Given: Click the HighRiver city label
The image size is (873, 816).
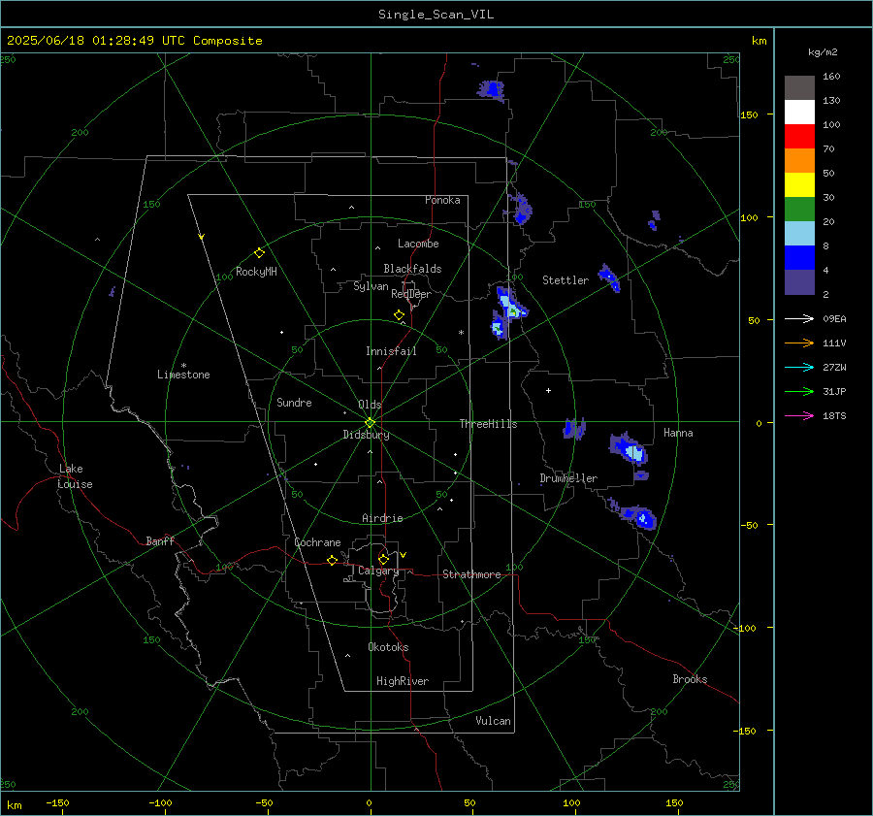Looking at the screenshot, I should tap(403, 681).
